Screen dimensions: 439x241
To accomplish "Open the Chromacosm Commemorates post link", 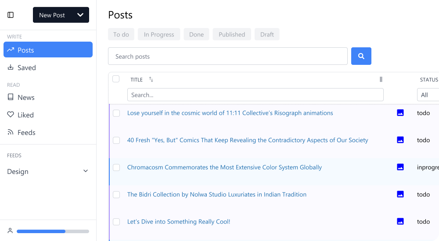I will (224, 167).
